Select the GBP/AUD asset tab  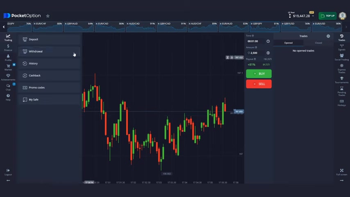79,27
